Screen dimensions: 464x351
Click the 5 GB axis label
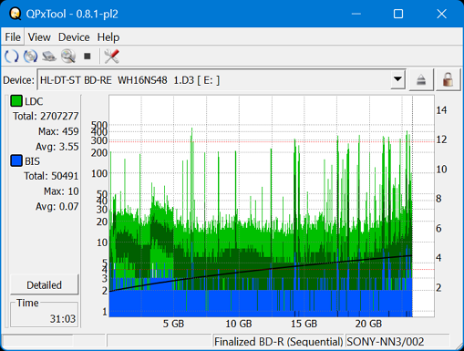click(173, 324)
